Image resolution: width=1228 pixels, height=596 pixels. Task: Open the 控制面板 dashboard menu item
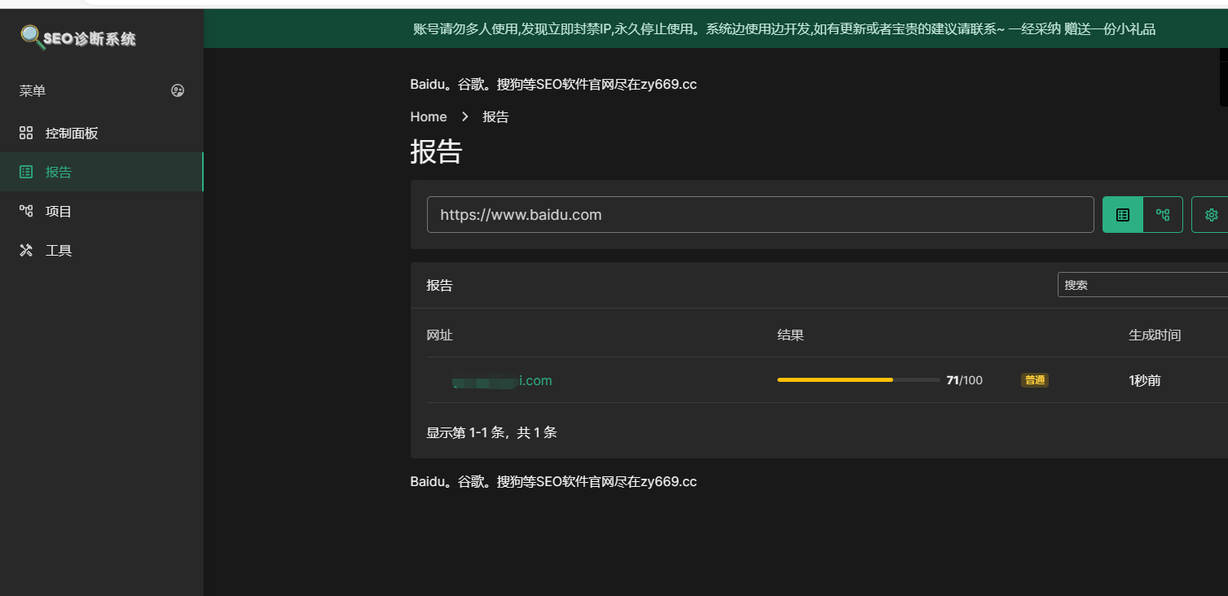point(72,134)
